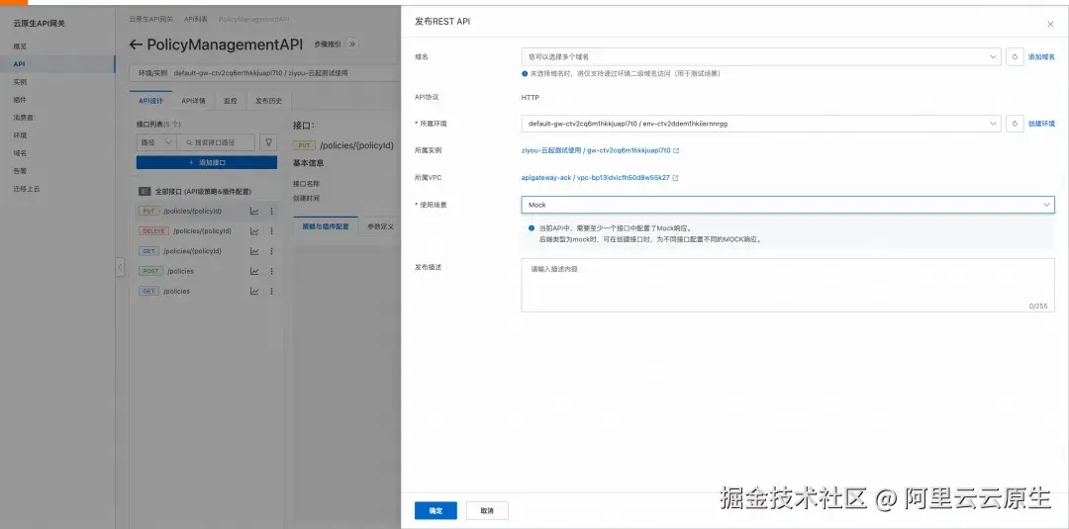Image resolution: width=1069 pixels, height=529 pixels.
Task: Select the PUT /policies/{policyId} list row
Action: [x=207, y=211]
